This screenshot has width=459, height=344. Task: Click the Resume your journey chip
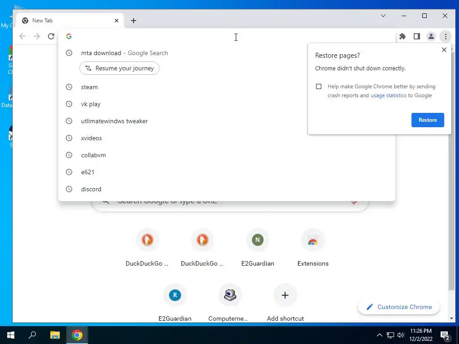tap(119, 68)
